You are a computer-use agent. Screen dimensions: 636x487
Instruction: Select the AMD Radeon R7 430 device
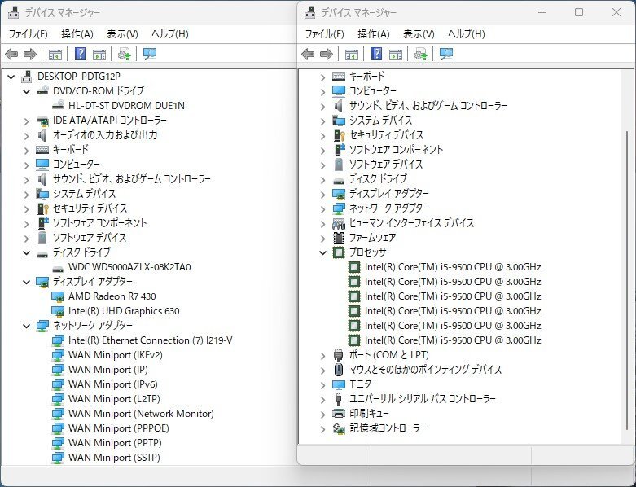pyautogui.click(x=112, y=296)
